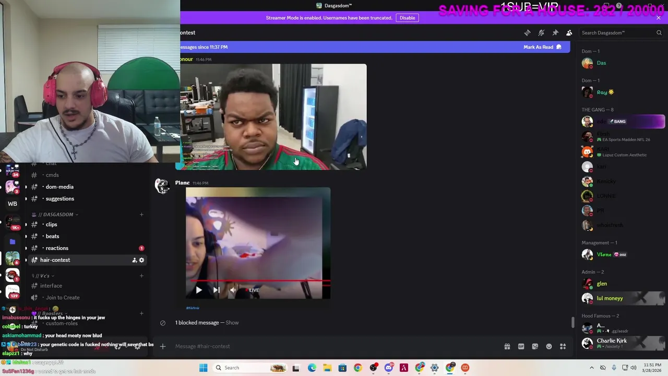
Task: Open server with 34 notification badge
Action: pyautogui.click(x=13, y=170)
